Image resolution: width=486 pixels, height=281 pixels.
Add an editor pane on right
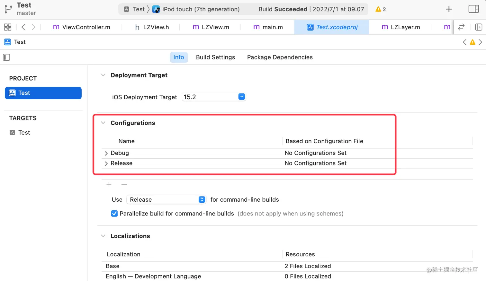[479, 27]
